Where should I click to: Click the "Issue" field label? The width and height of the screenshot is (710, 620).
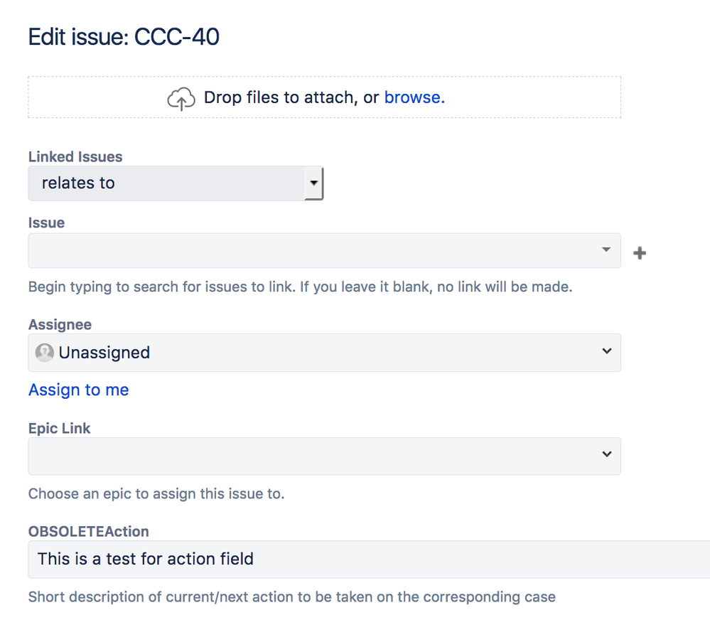point(46,223)
